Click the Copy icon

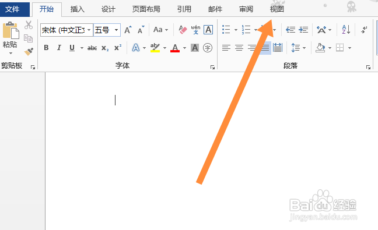tap(29, 38)
